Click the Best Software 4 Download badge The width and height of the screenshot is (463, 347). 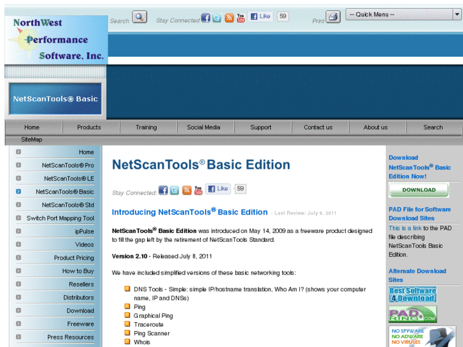click(x=413, y=294)
